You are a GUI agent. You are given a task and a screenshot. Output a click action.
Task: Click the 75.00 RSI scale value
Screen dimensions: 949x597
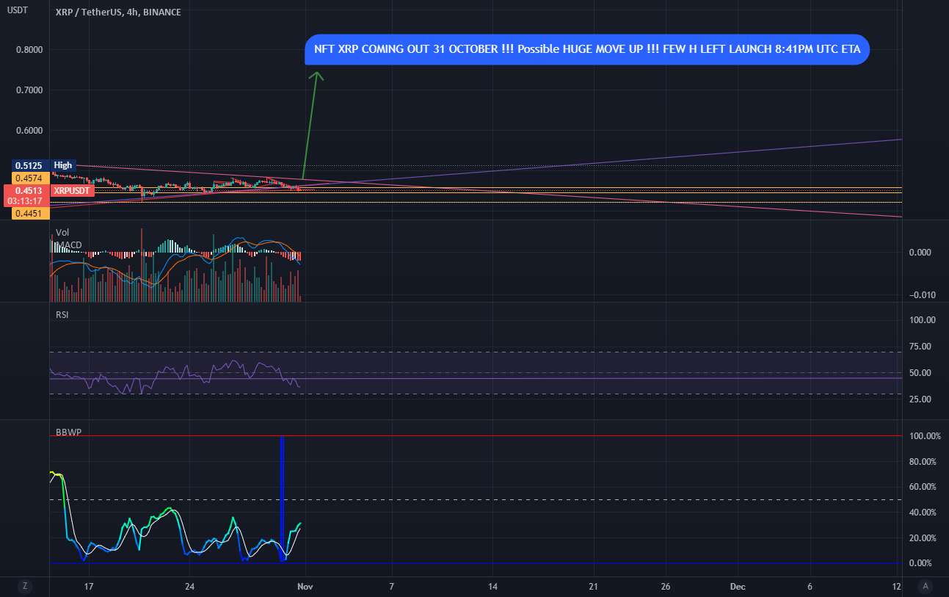[920, 347]
